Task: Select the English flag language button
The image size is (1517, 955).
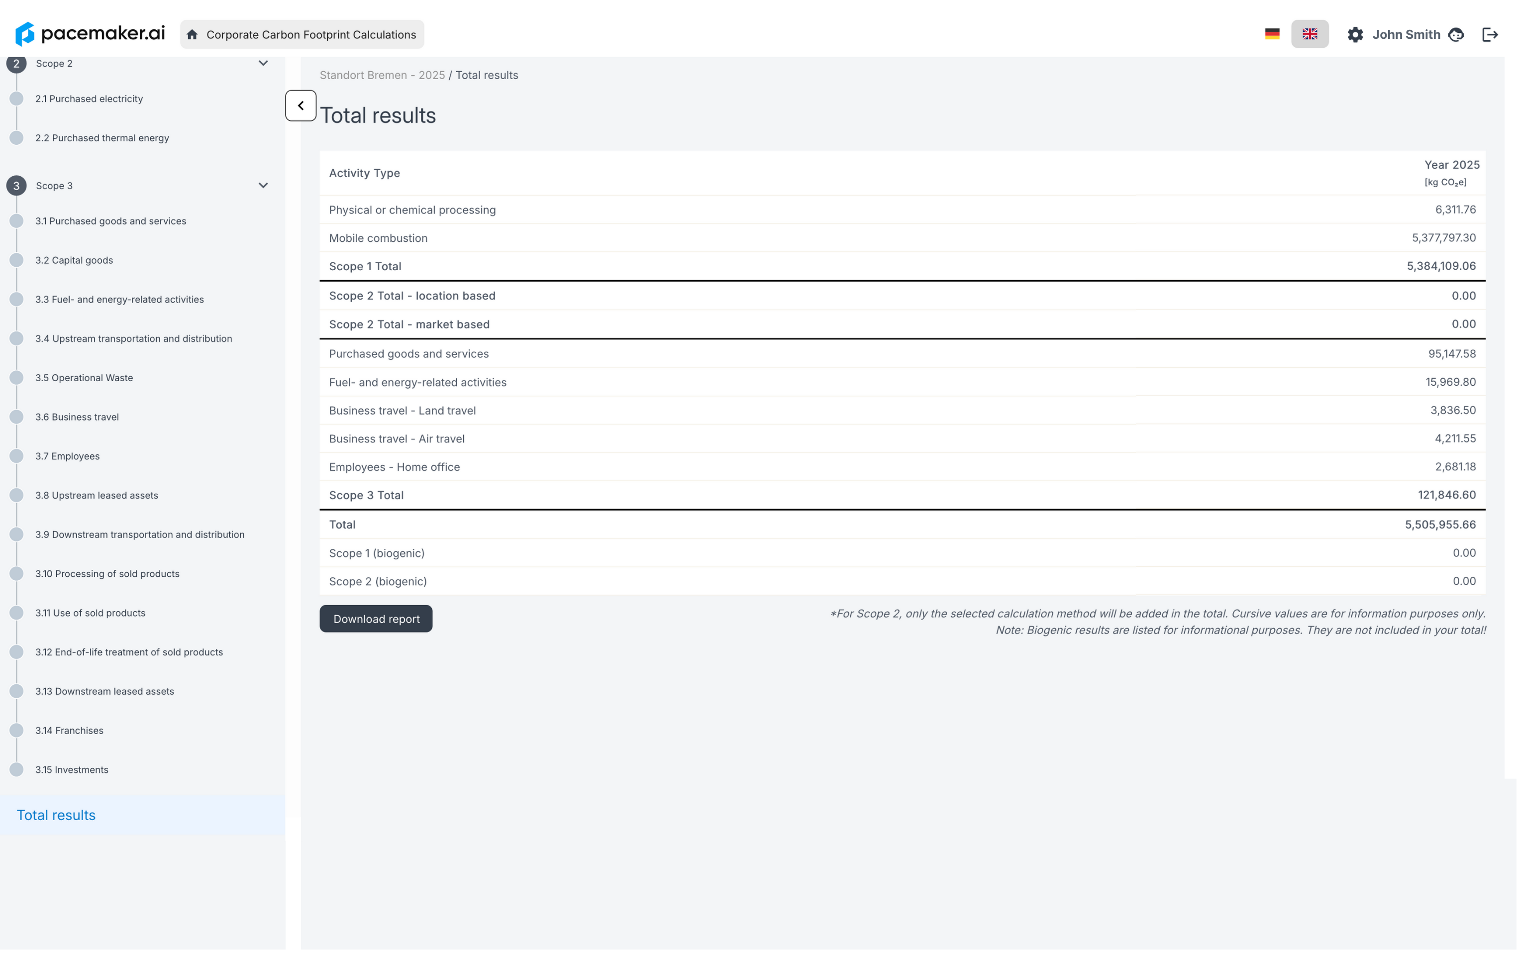Action: [1310, 34]
